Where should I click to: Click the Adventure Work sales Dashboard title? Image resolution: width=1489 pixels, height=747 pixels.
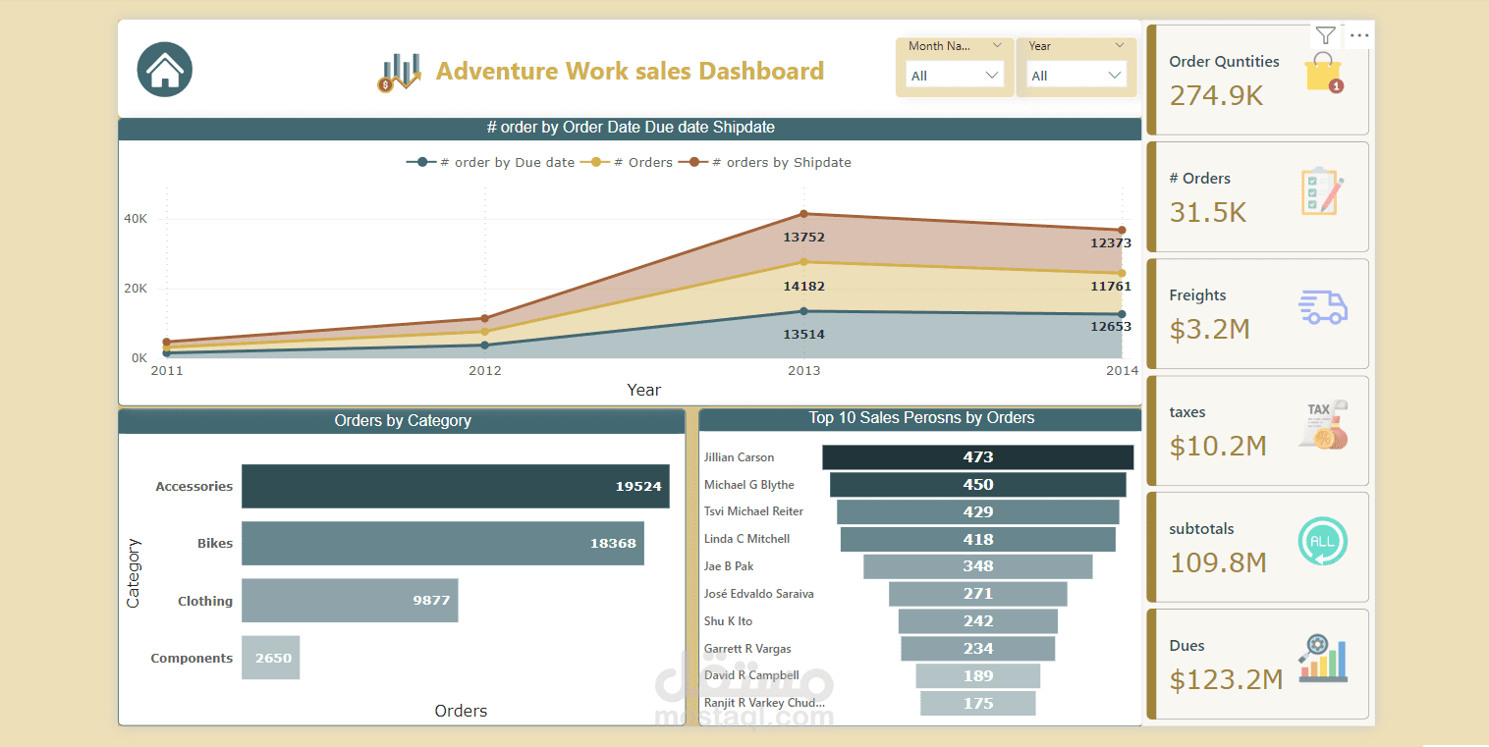630,72
